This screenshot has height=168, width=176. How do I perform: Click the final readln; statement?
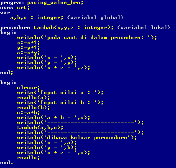coord(28,158)
